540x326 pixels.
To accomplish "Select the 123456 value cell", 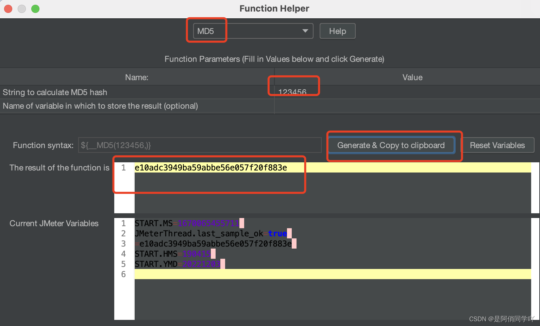I will click(407, 92).
